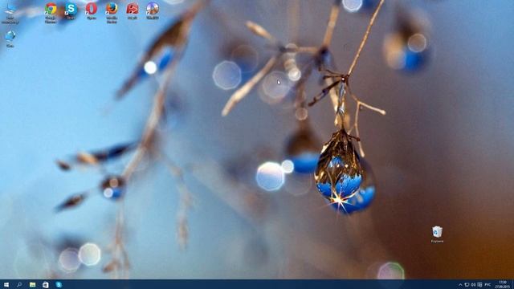Open Skype from the taskbar
The width and height of the screenshot is (514, 289).
pyautogui.click(x=59, y=285)
